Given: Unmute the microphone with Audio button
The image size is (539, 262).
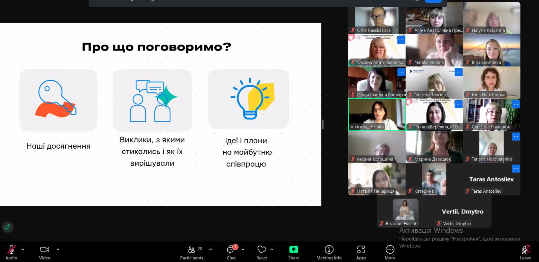Looking at the screenshot, I should point(11,253).
